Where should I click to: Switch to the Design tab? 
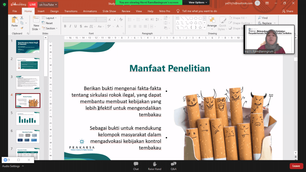(54, 11)
